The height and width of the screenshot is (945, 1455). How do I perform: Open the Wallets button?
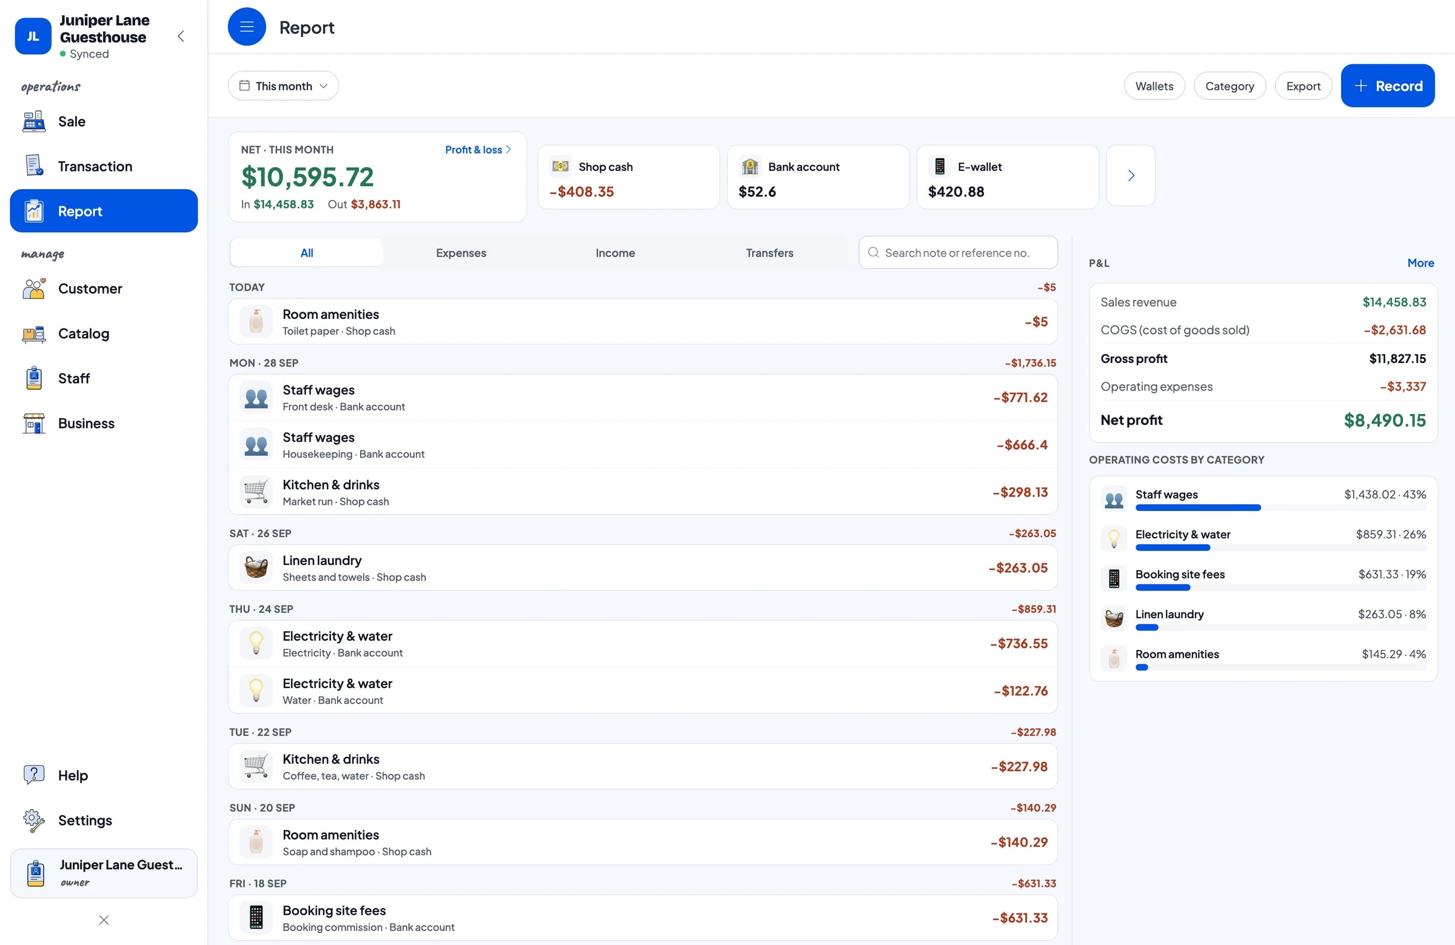[x=1154, y=85]
